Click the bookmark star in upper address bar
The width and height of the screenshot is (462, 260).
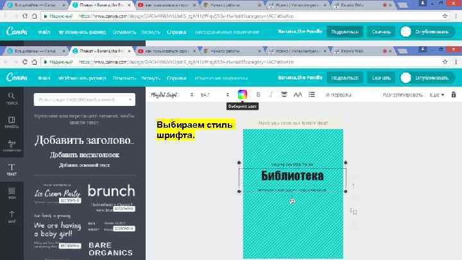pos(445,16)
